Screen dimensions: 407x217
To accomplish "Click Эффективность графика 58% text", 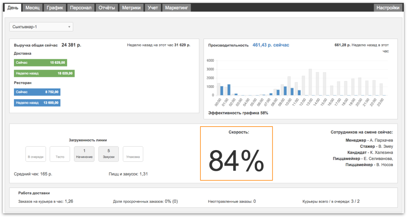I will [238, 113].
